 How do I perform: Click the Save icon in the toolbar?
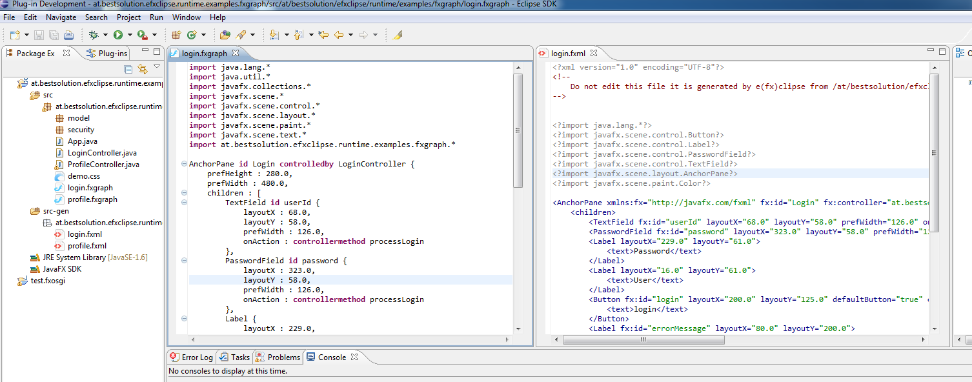[39, 34]
